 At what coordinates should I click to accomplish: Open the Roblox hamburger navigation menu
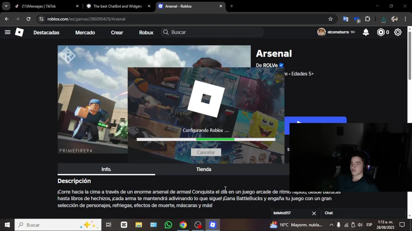(8, 32)
